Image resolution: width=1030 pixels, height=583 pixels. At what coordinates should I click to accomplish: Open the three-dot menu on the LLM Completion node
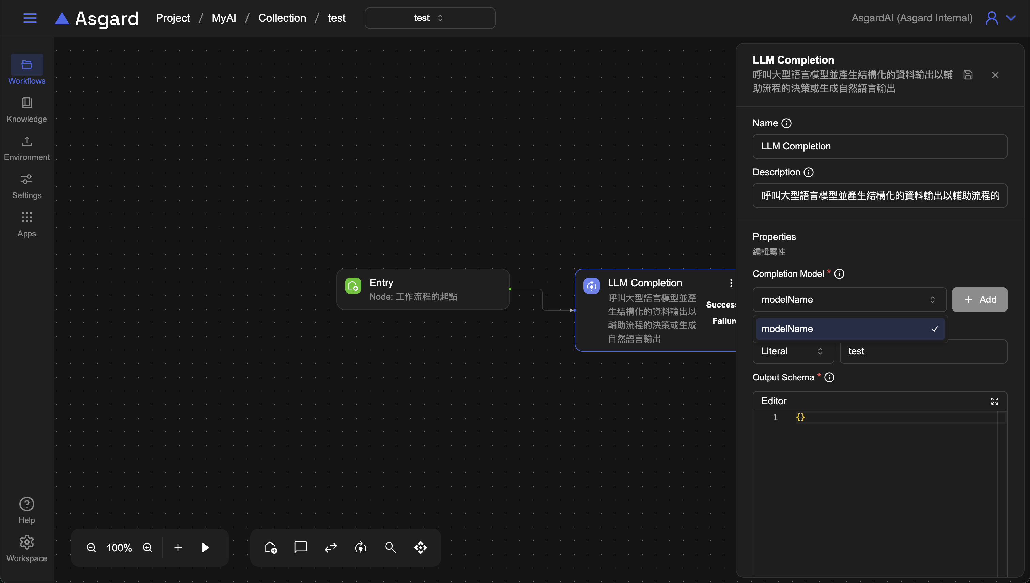click(731, 283)
